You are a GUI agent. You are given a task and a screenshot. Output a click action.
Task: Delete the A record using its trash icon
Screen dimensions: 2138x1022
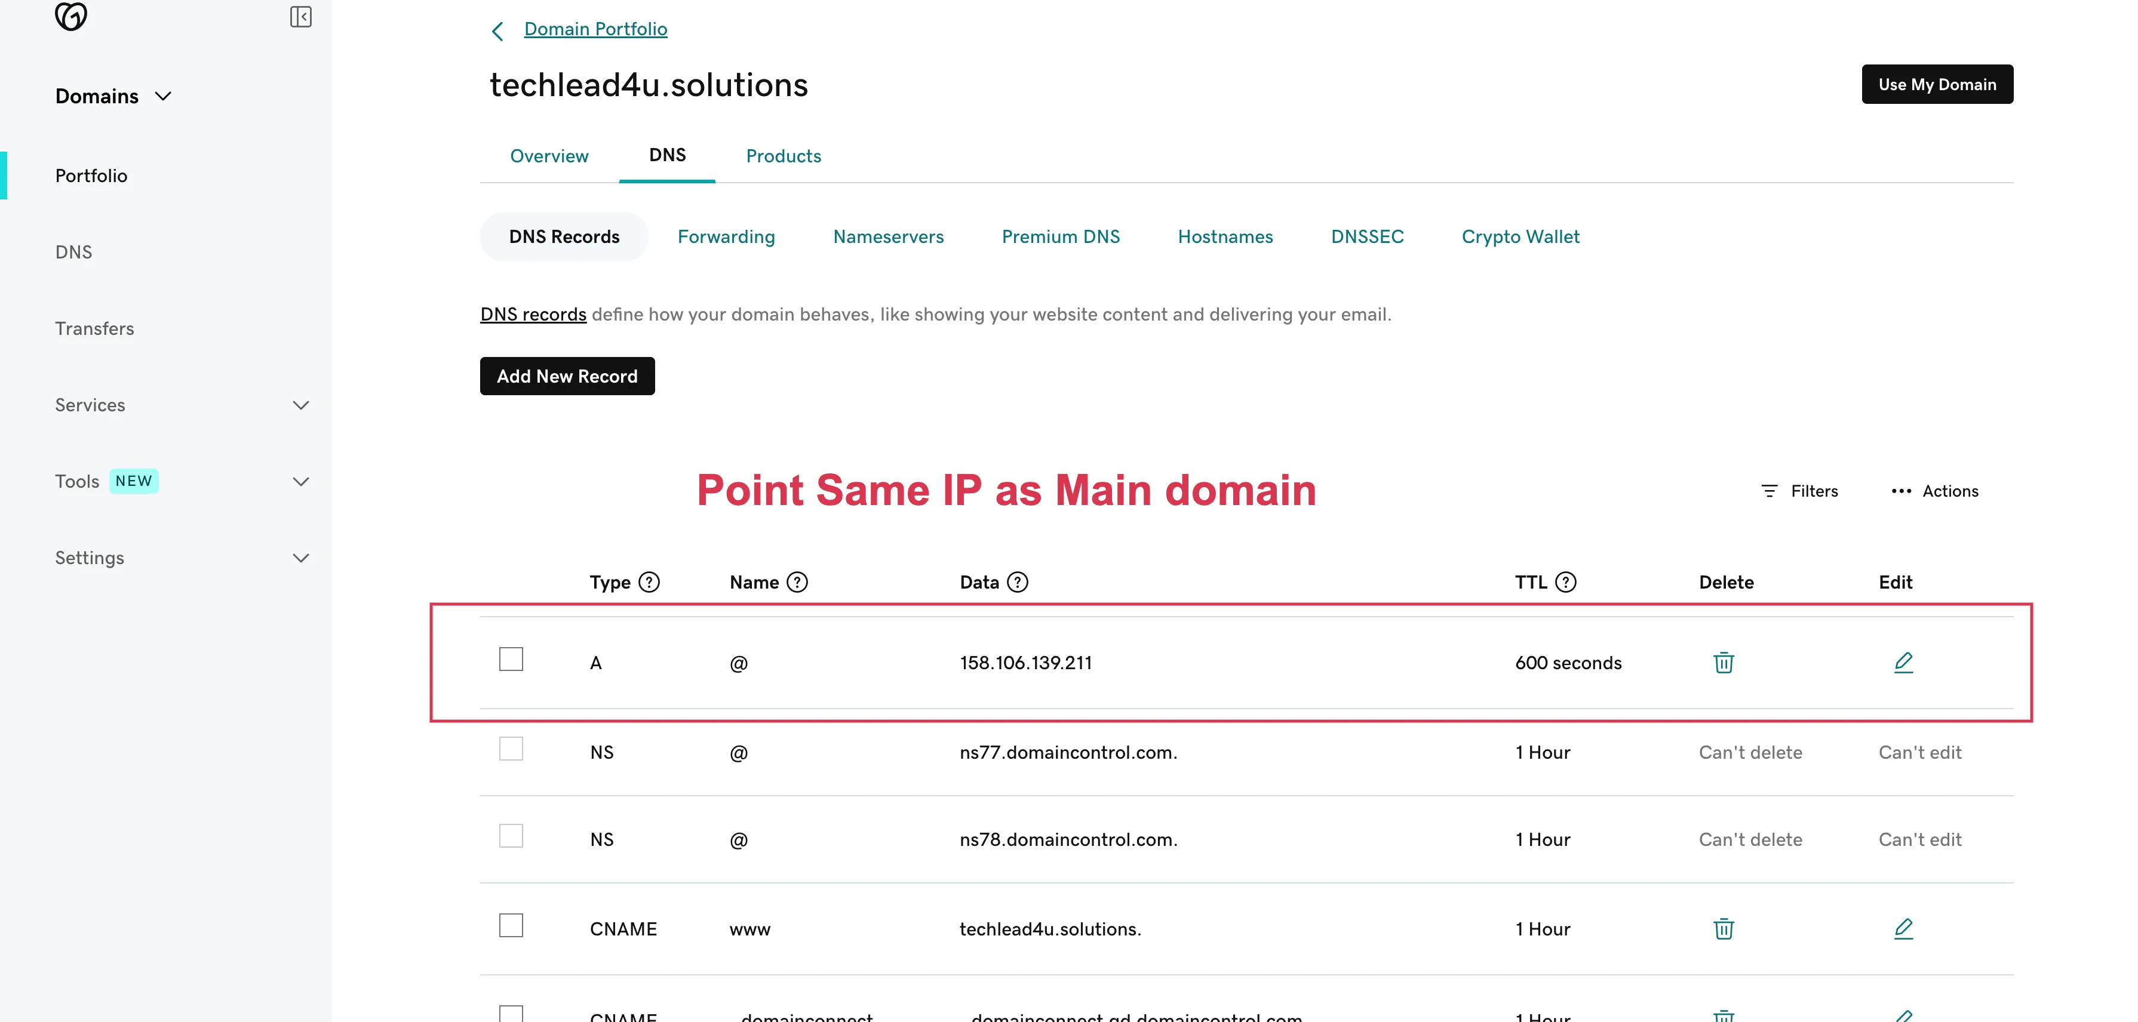(1724, 662)
